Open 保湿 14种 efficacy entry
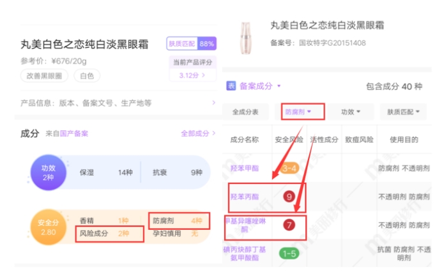Image resolution: width=442 pixels, height=272 pixels. tap(106, 172)
